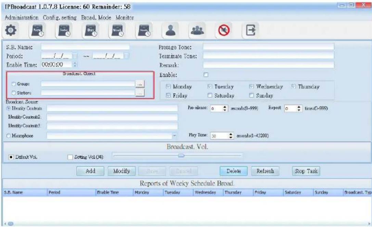Toggle the Tuesday checkbox
Viewport: 372px width, 227px height.
[210, 86]
